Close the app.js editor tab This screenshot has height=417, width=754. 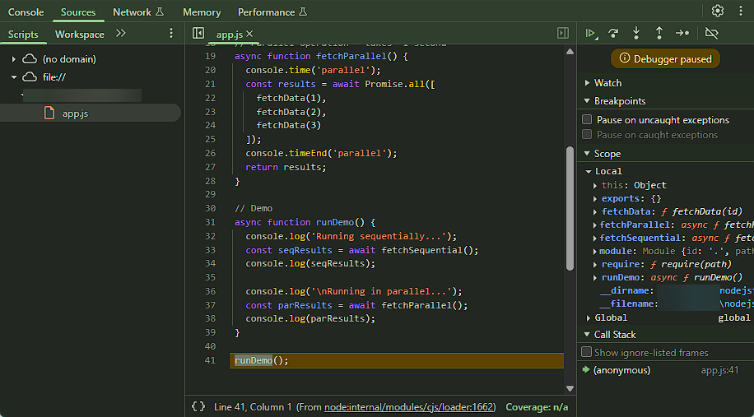(249, 34)
